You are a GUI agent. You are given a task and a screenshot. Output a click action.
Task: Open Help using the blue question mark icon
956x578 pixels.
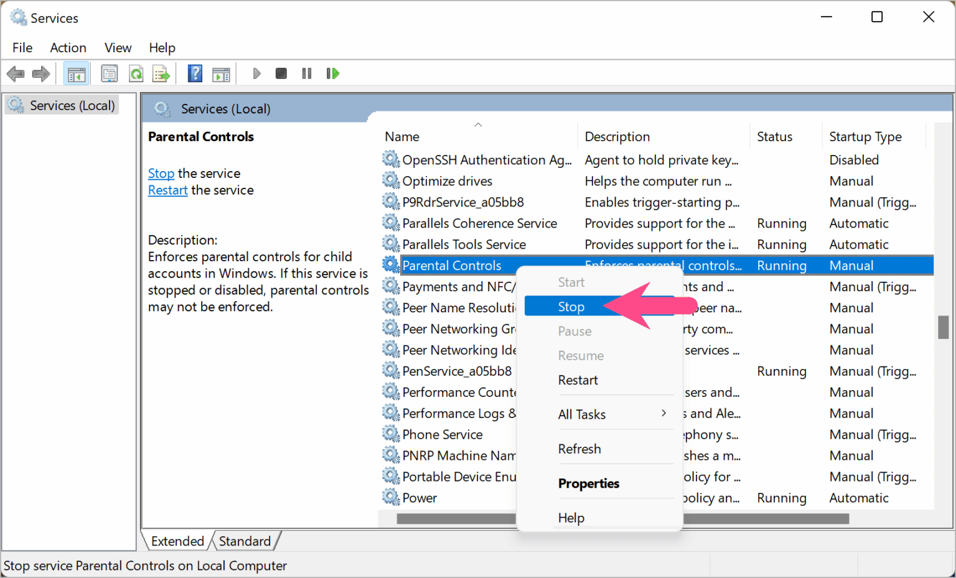[195, 73]
